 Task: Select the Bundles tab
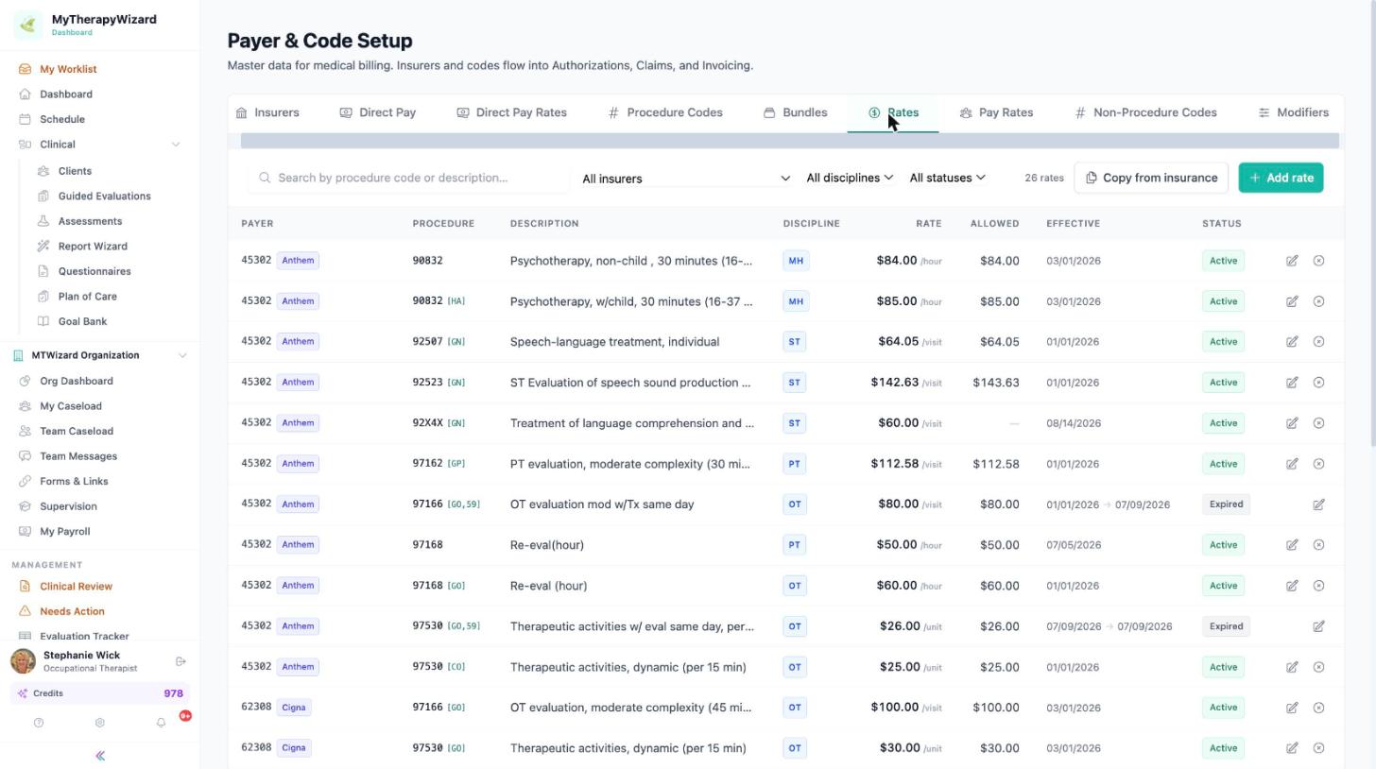(x=795, y=112)
